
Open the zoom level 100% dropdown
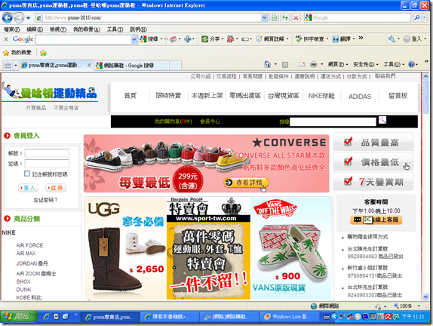point(419,306)
